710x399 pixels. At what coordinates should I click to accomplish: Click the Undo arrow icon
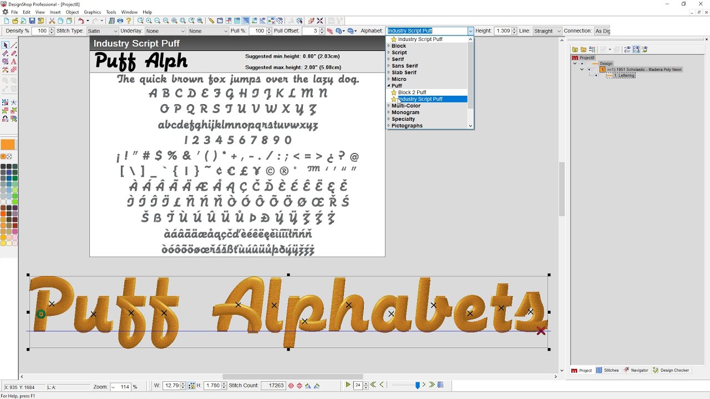point(80,21)
